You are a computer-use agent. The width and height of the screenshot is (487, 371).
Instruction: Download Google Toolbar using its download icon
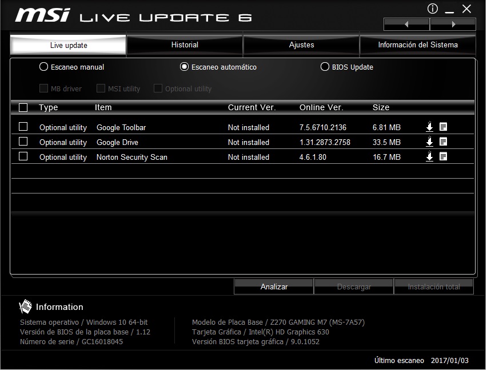coord(429,127)
